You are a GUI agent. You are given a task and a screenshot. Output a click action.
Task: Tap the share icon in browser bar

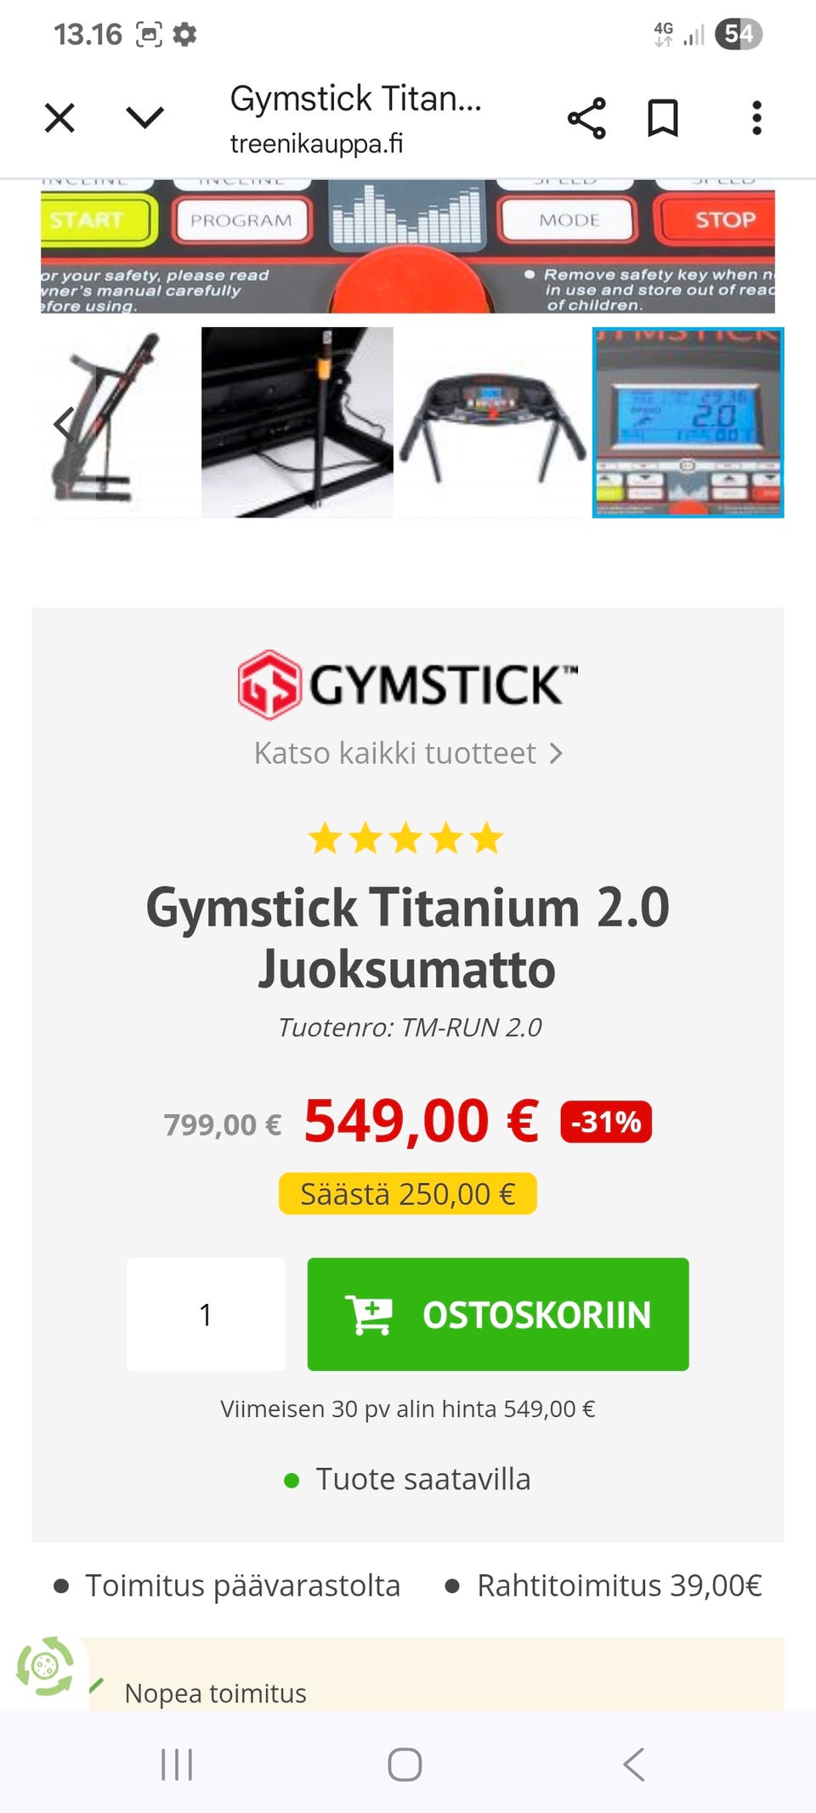point(586,118)
